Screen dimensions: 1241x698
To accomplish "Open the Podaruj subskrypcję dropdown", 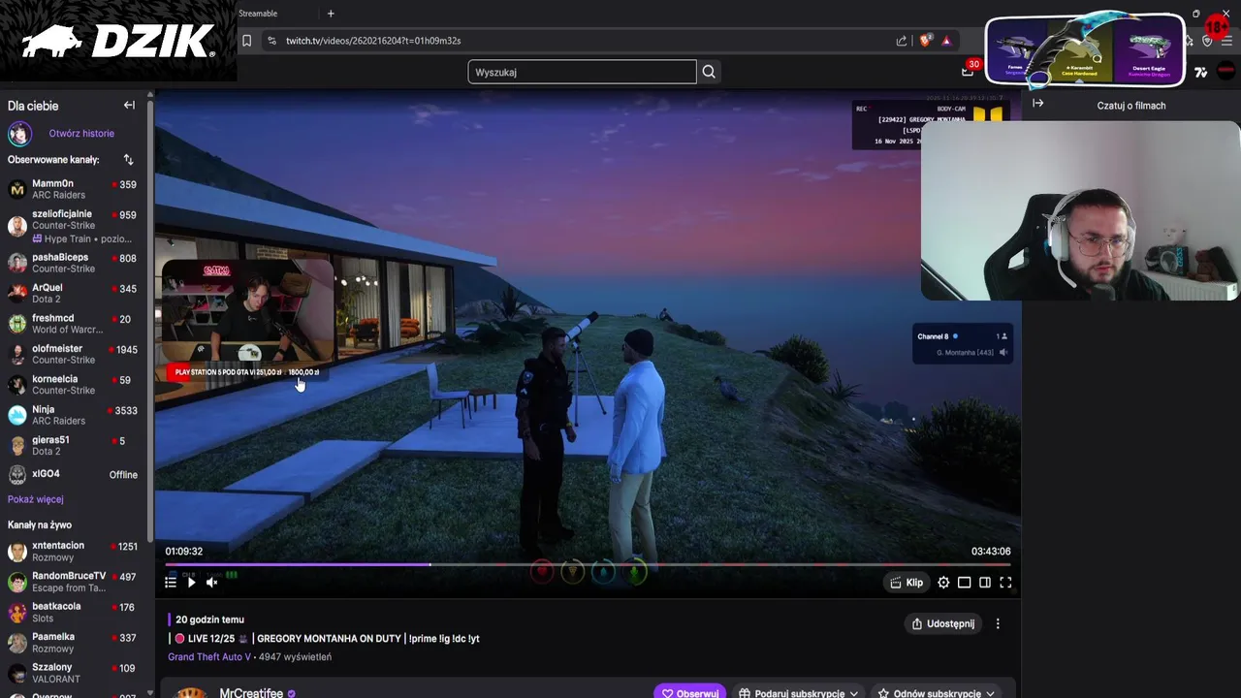I will point(798,693).
